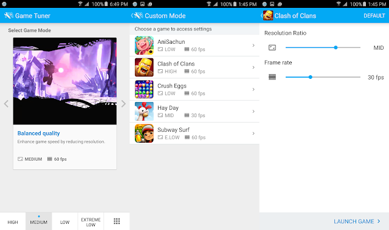Click the Frame rate slider handle

[x=311, y=77]
